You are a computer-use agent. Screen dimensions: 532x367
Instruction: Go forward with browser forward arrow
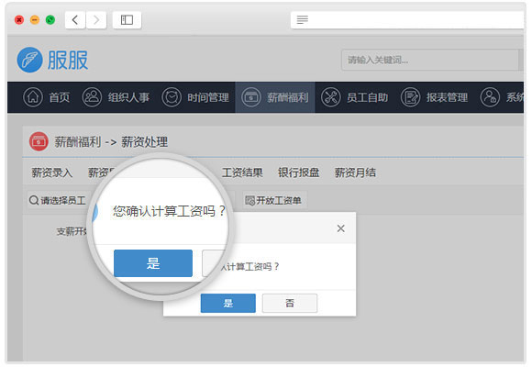96,19
